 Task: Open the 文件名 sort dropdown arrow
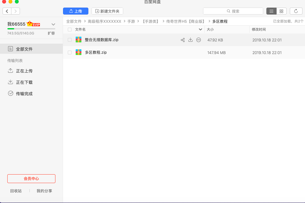tap(200, 29)
